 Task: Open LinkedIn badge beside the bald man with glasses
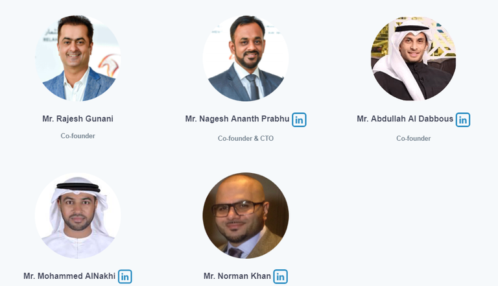point(280,276)
